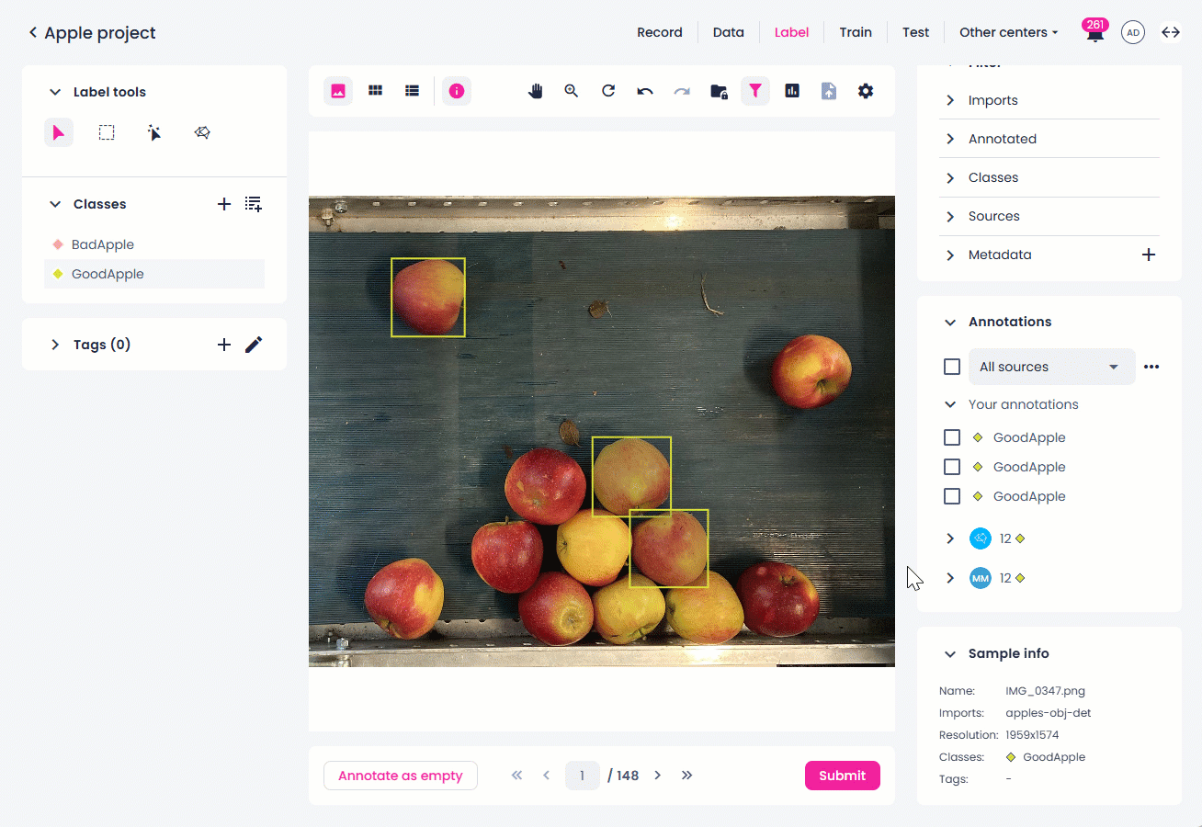Add a new tag with plus icon

coord(224,345)
